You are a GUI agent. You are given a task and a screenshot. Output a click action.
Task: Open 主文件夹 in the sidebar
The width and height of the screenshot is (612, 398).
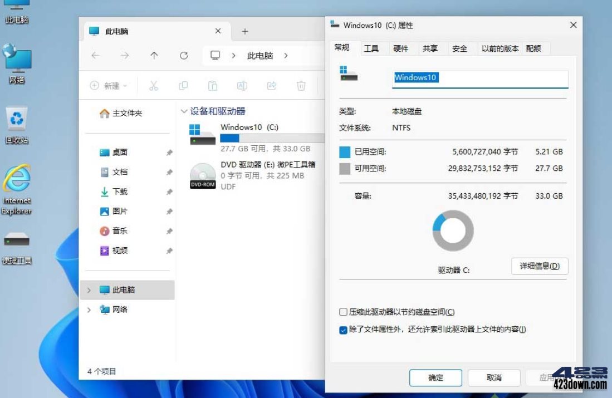[x=121, y=113]
